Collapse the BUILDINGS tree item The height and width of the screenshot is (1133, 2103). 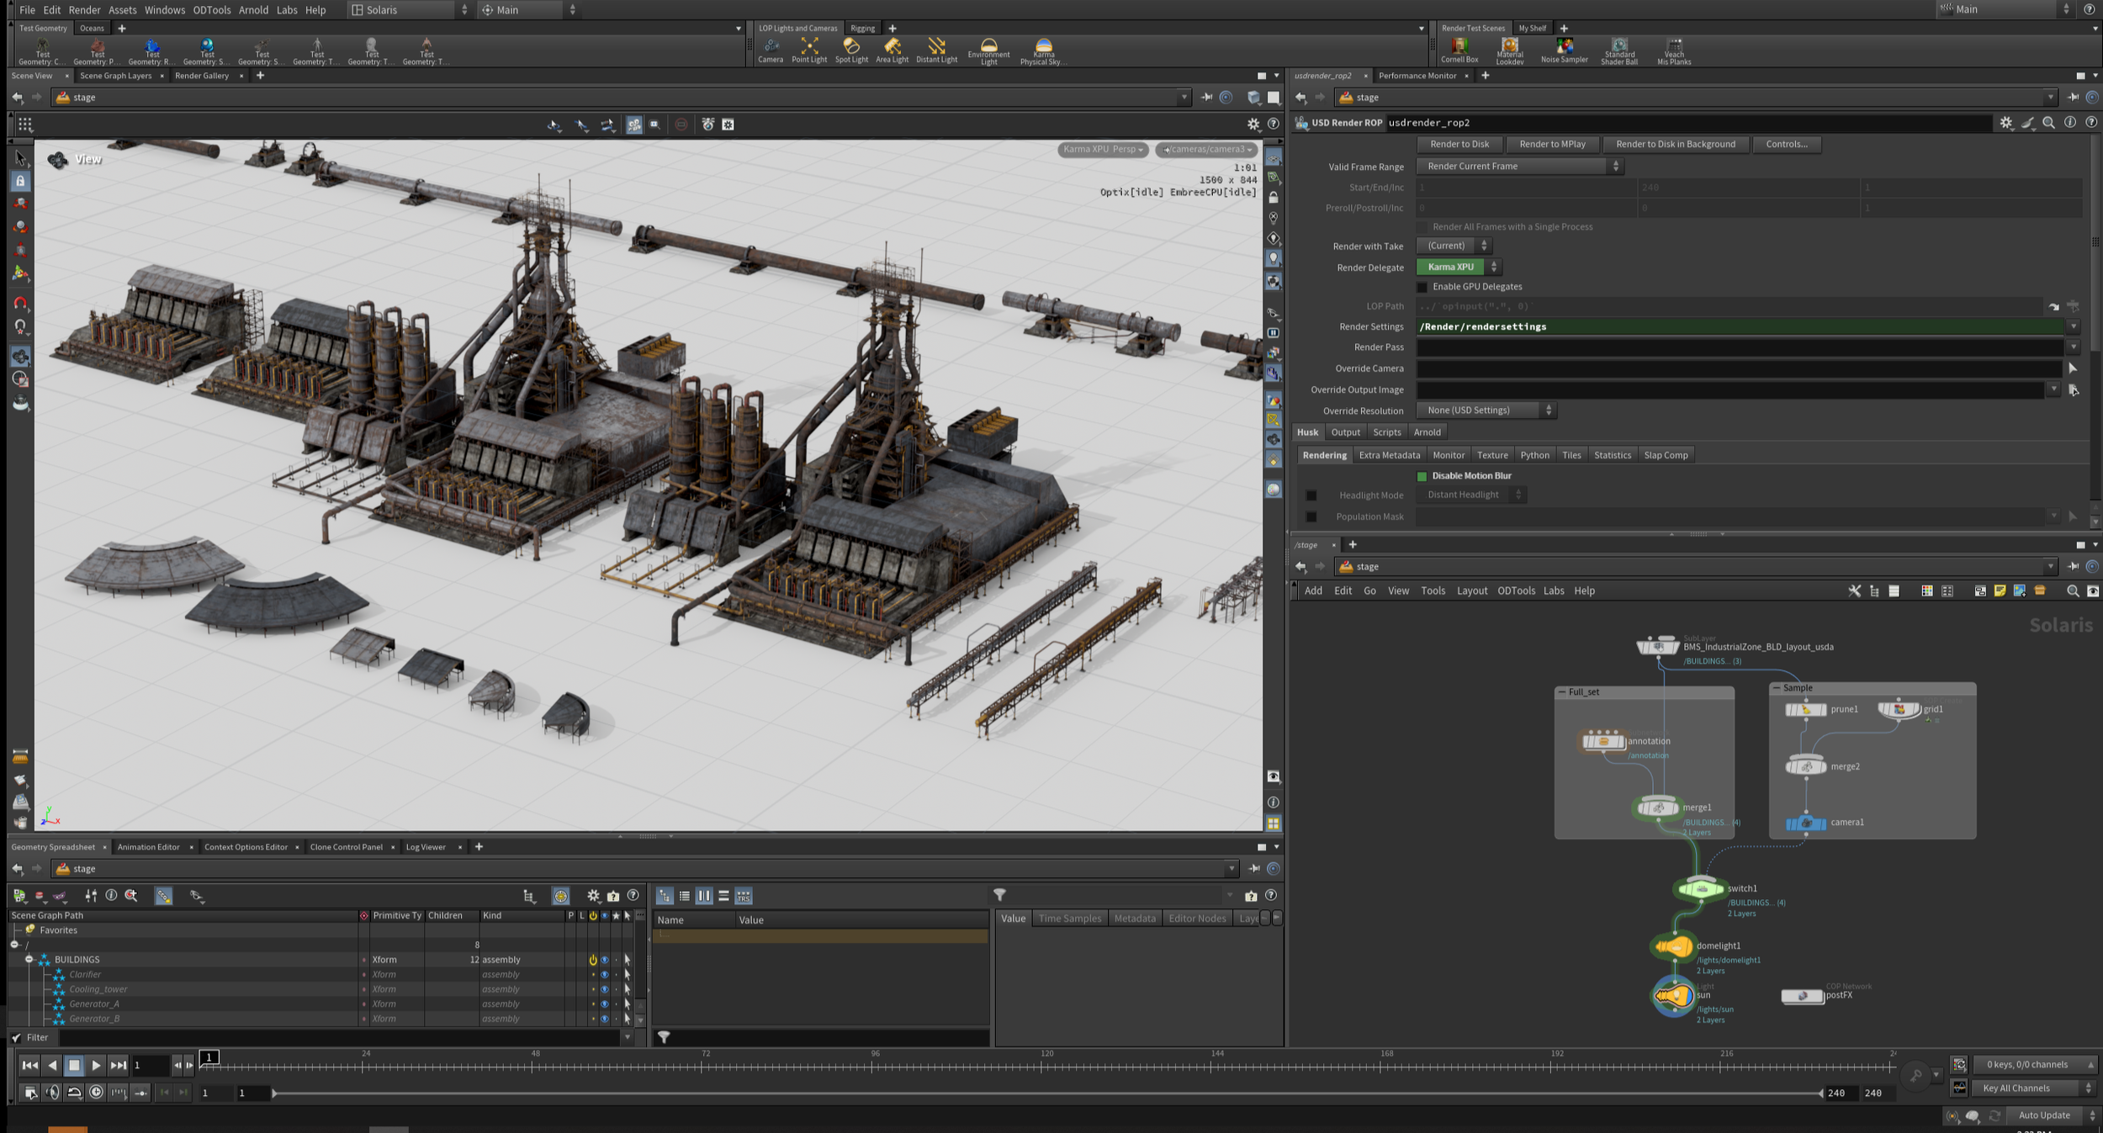29,960
